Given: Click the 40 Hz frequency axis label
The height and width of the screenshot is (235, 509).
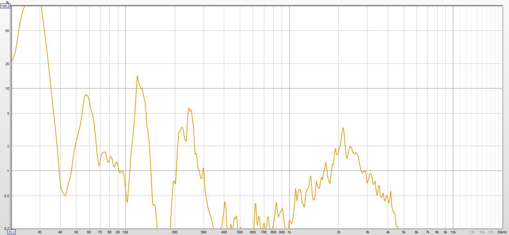Looking at the screenshot, I should pos(60,232).
